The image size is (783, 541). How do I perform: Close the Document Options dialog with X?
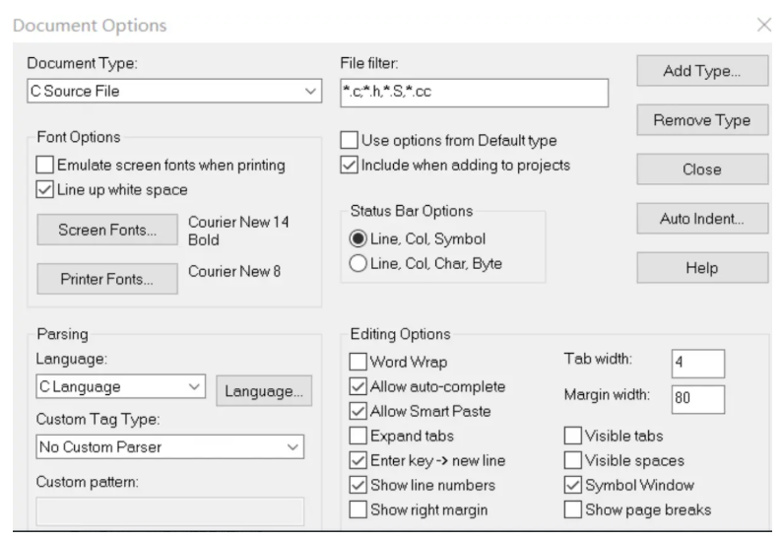click(x=763, y=24)
